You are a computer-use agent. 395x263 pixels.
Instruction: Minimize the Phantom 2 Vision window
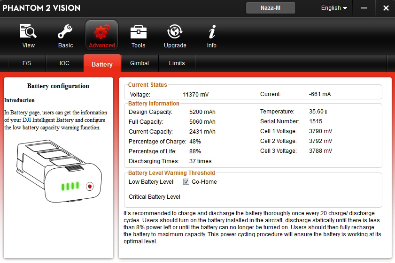point(364,8)
